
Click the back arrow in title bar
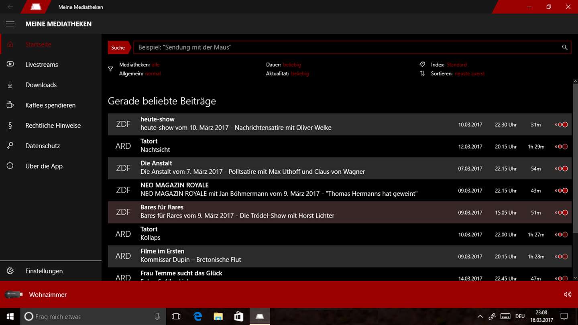tap(10, 7)
